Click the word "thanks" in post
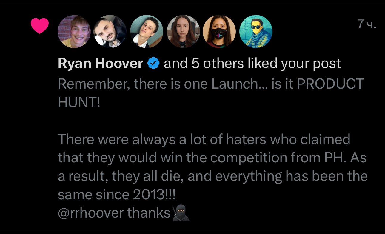This screenshot has height=234, width=385. click(x=149, y=213)
